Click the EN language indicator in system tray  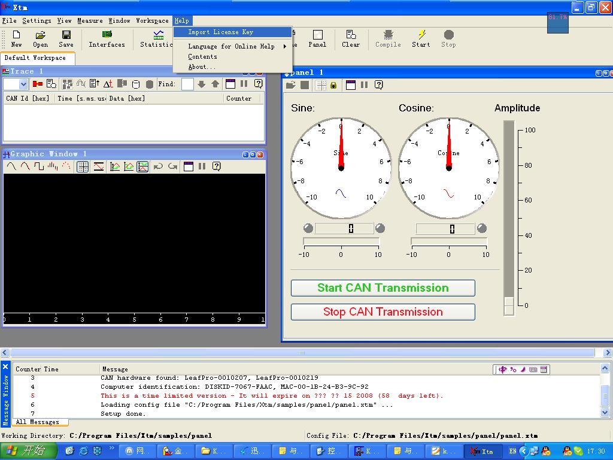[512, 451]
